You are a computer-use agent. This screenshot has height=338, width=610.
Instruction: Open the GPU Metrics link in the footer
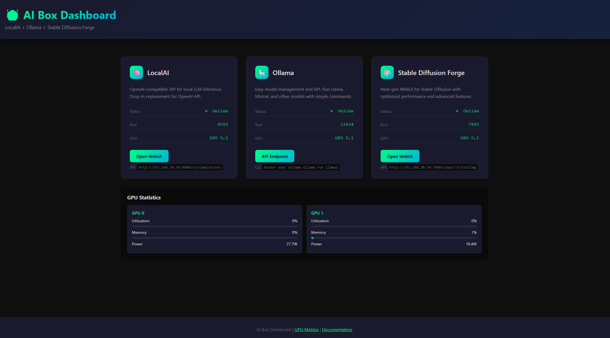point(306,329)
